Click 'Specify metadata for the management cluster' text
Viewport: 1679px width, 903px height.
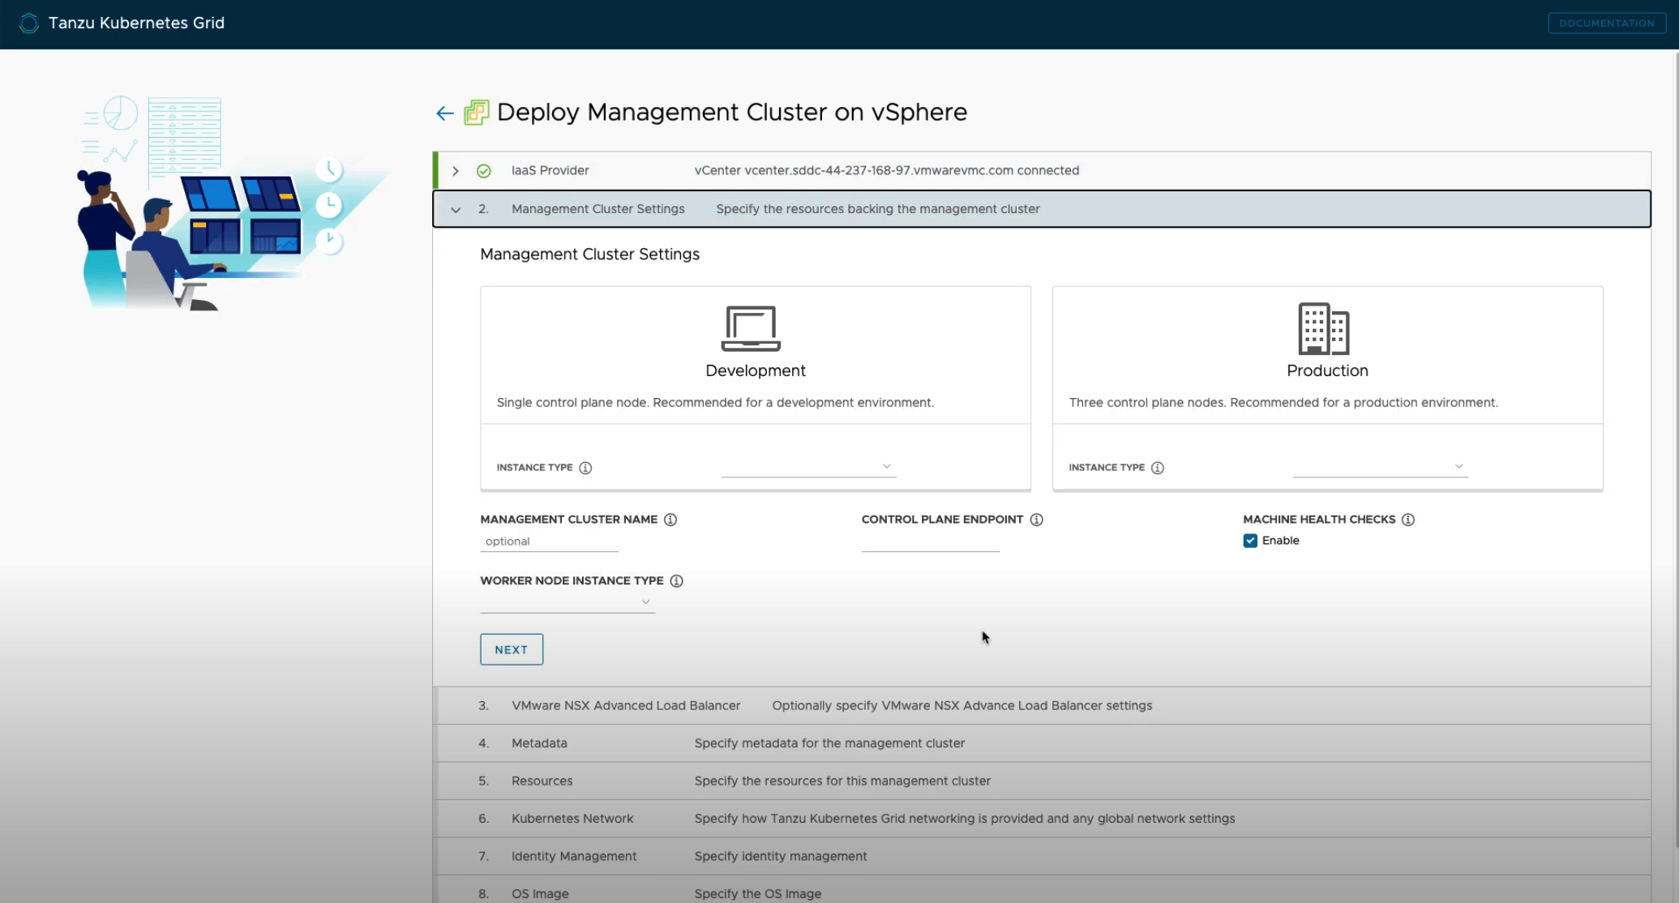(x=829, y=743)
